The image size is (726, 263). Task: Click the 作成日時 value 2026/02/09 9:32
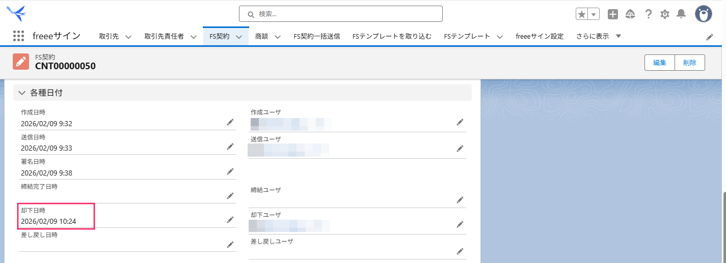46,124
